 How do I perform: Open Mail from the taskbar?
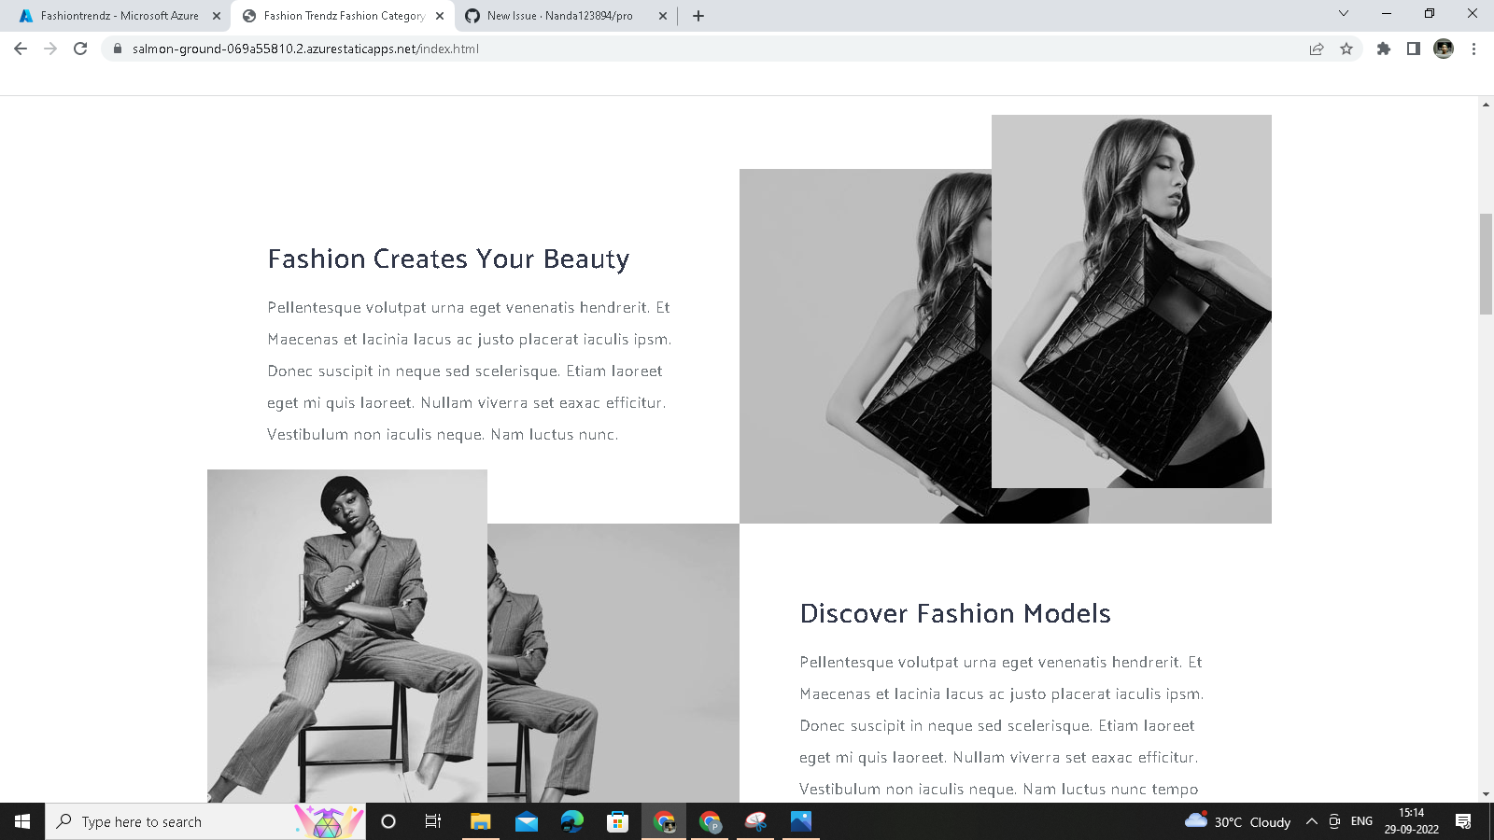(527, 821)
